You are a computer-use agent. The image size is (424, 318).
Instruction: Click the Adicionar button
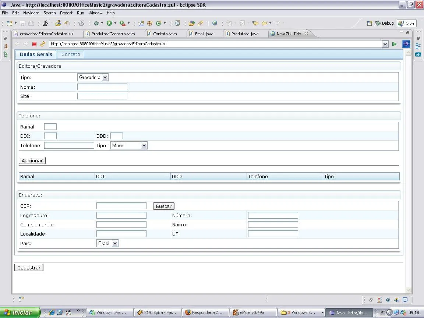[32, 160]
